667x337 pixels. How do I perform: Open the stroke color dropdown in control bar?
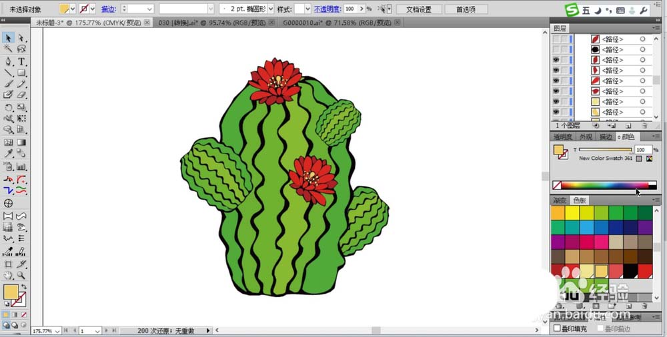(x=92, y=9)
